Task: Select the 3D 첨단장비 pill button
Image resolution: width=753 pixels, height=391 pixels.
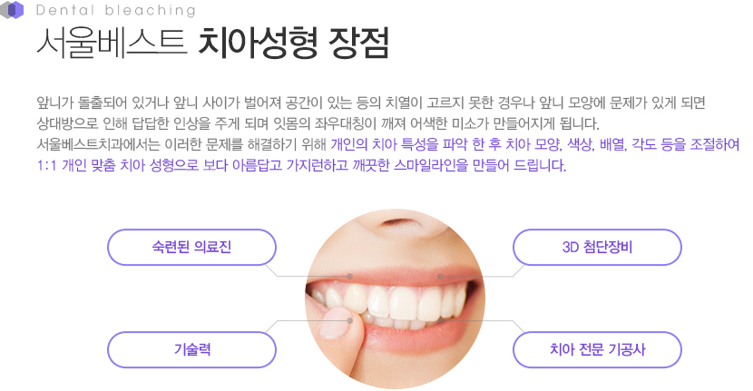Action: click(x=597, y=248)
